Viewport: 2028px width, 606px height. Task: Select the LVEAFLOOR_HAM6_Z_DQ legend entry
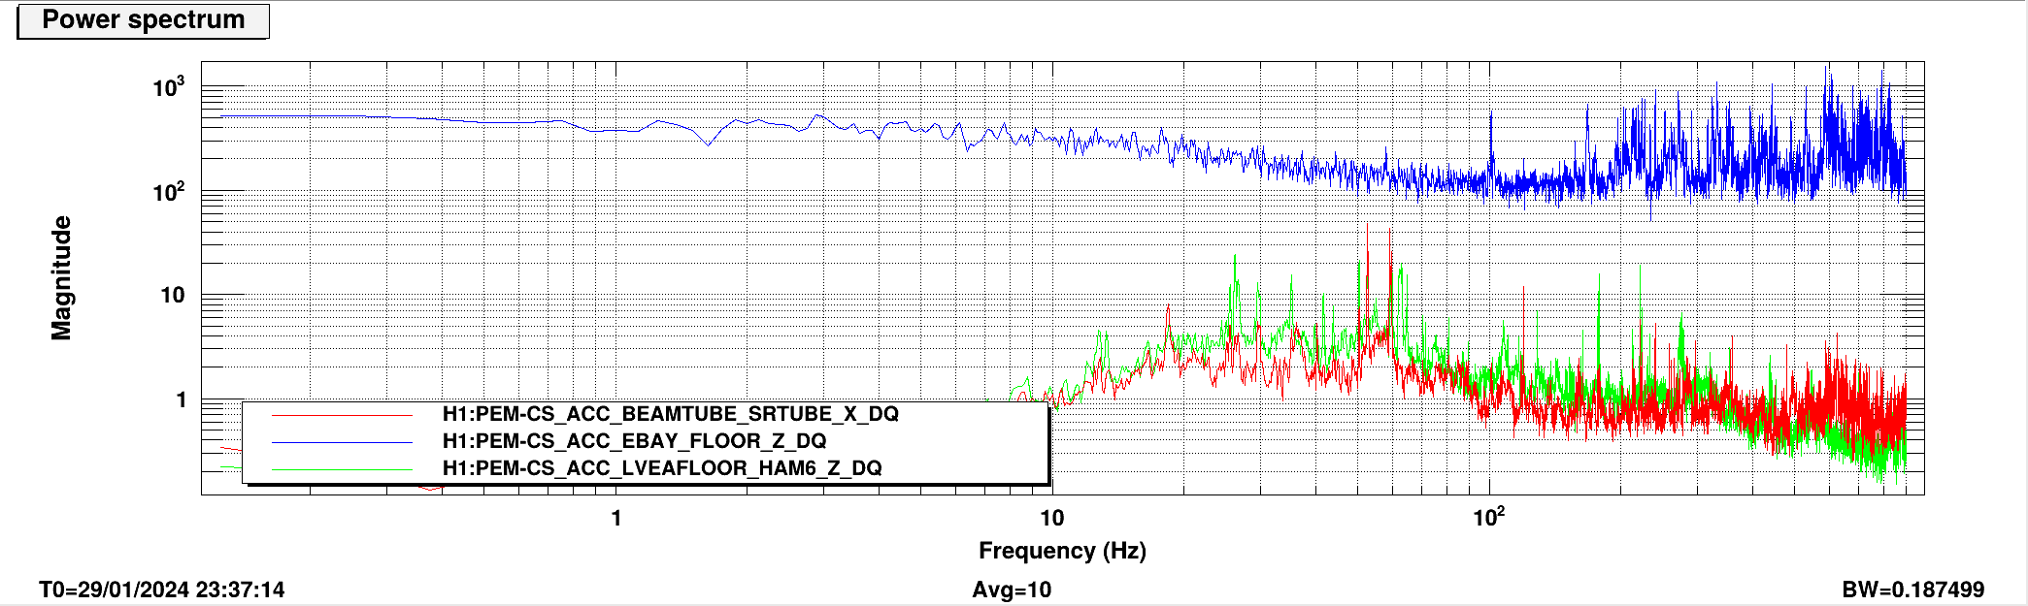pos(662,468)
